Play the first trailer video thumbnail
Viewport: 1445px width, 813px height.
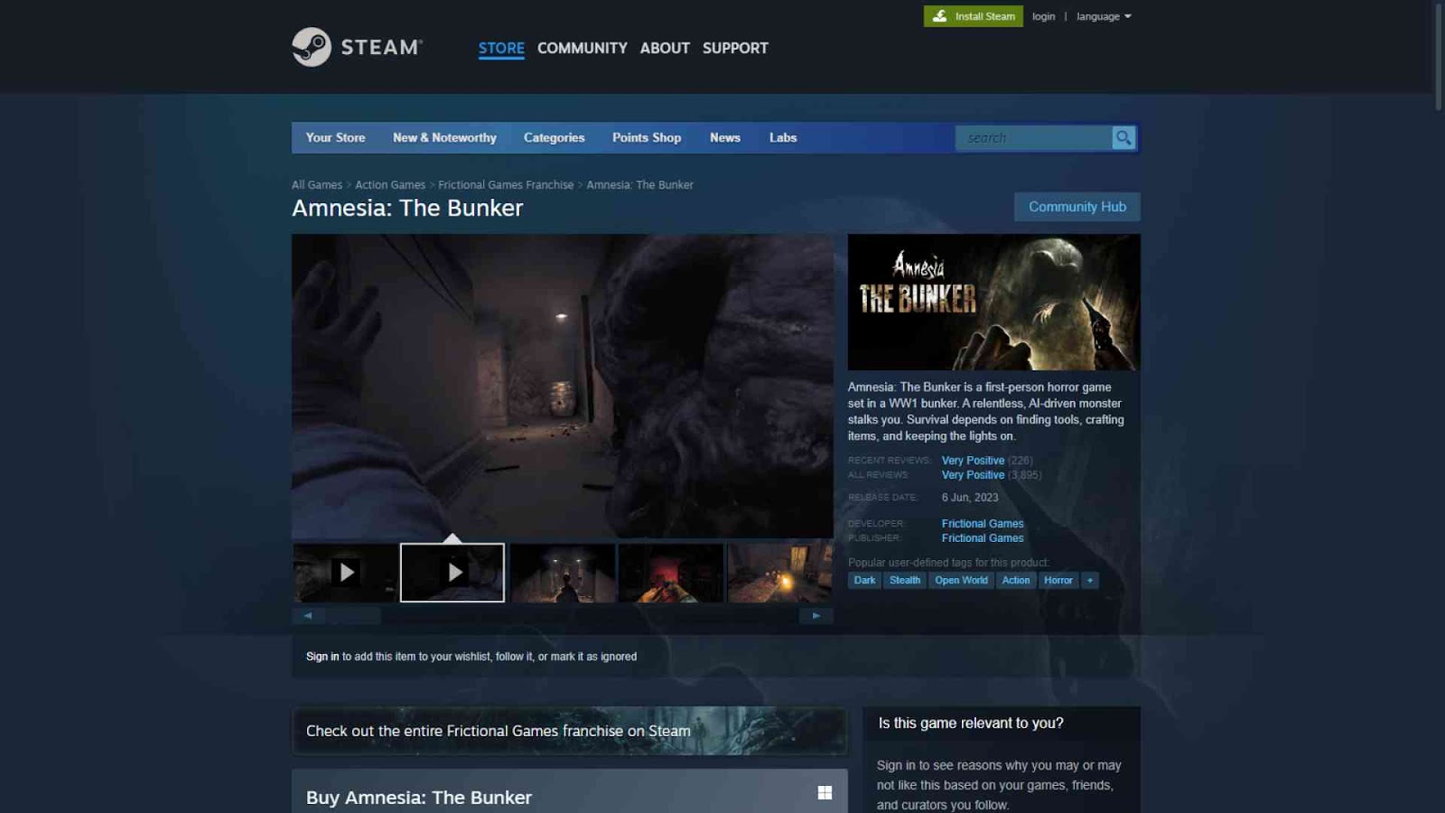[x=345, y=573]
